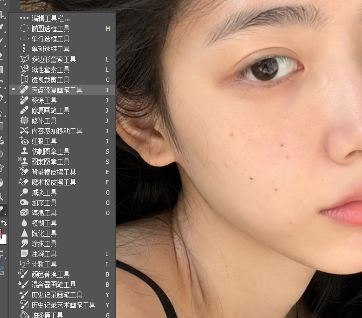Viewport: 362px width, 318px height.
Task: Select the 椭圆选框工具 elliptical marquee tool
Action: (x=62, y=29)
